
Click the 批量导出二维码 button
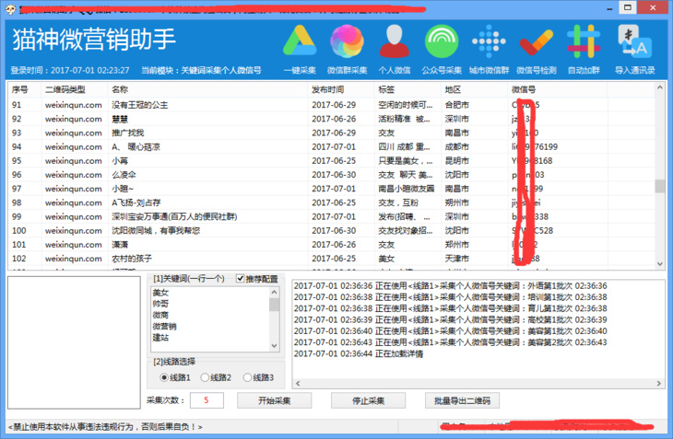[462, 400]
